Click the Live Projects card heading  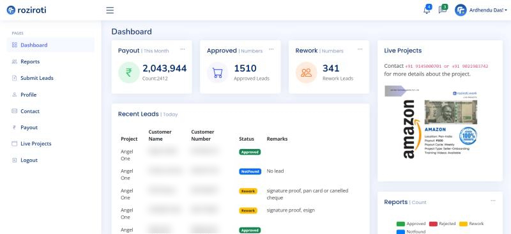click(403, 51)
